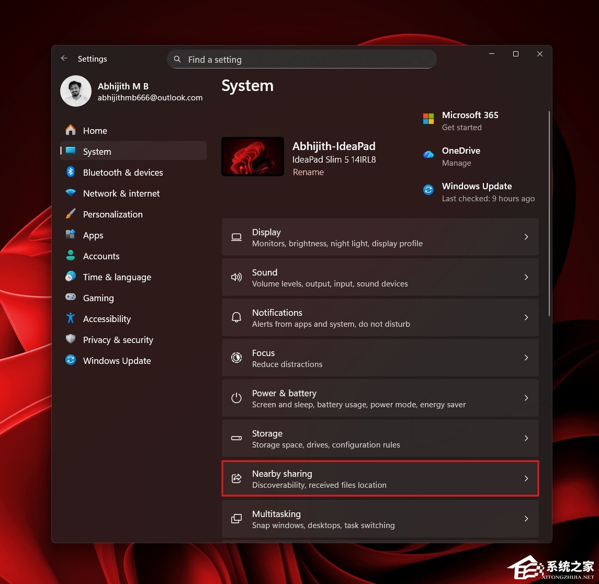Click Multitasking description Snap windows text
The image size is (599, 584).
(323, 525)
